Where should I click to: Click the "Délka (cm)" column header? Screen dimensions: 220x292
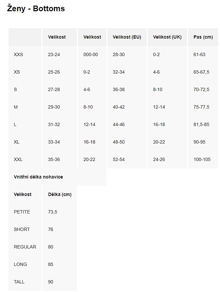click(x=60, y=194)
